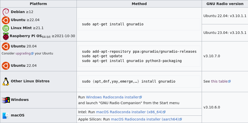Click the sudo {apt,dnf,yay,emerge} command box

tap(139, 82)
